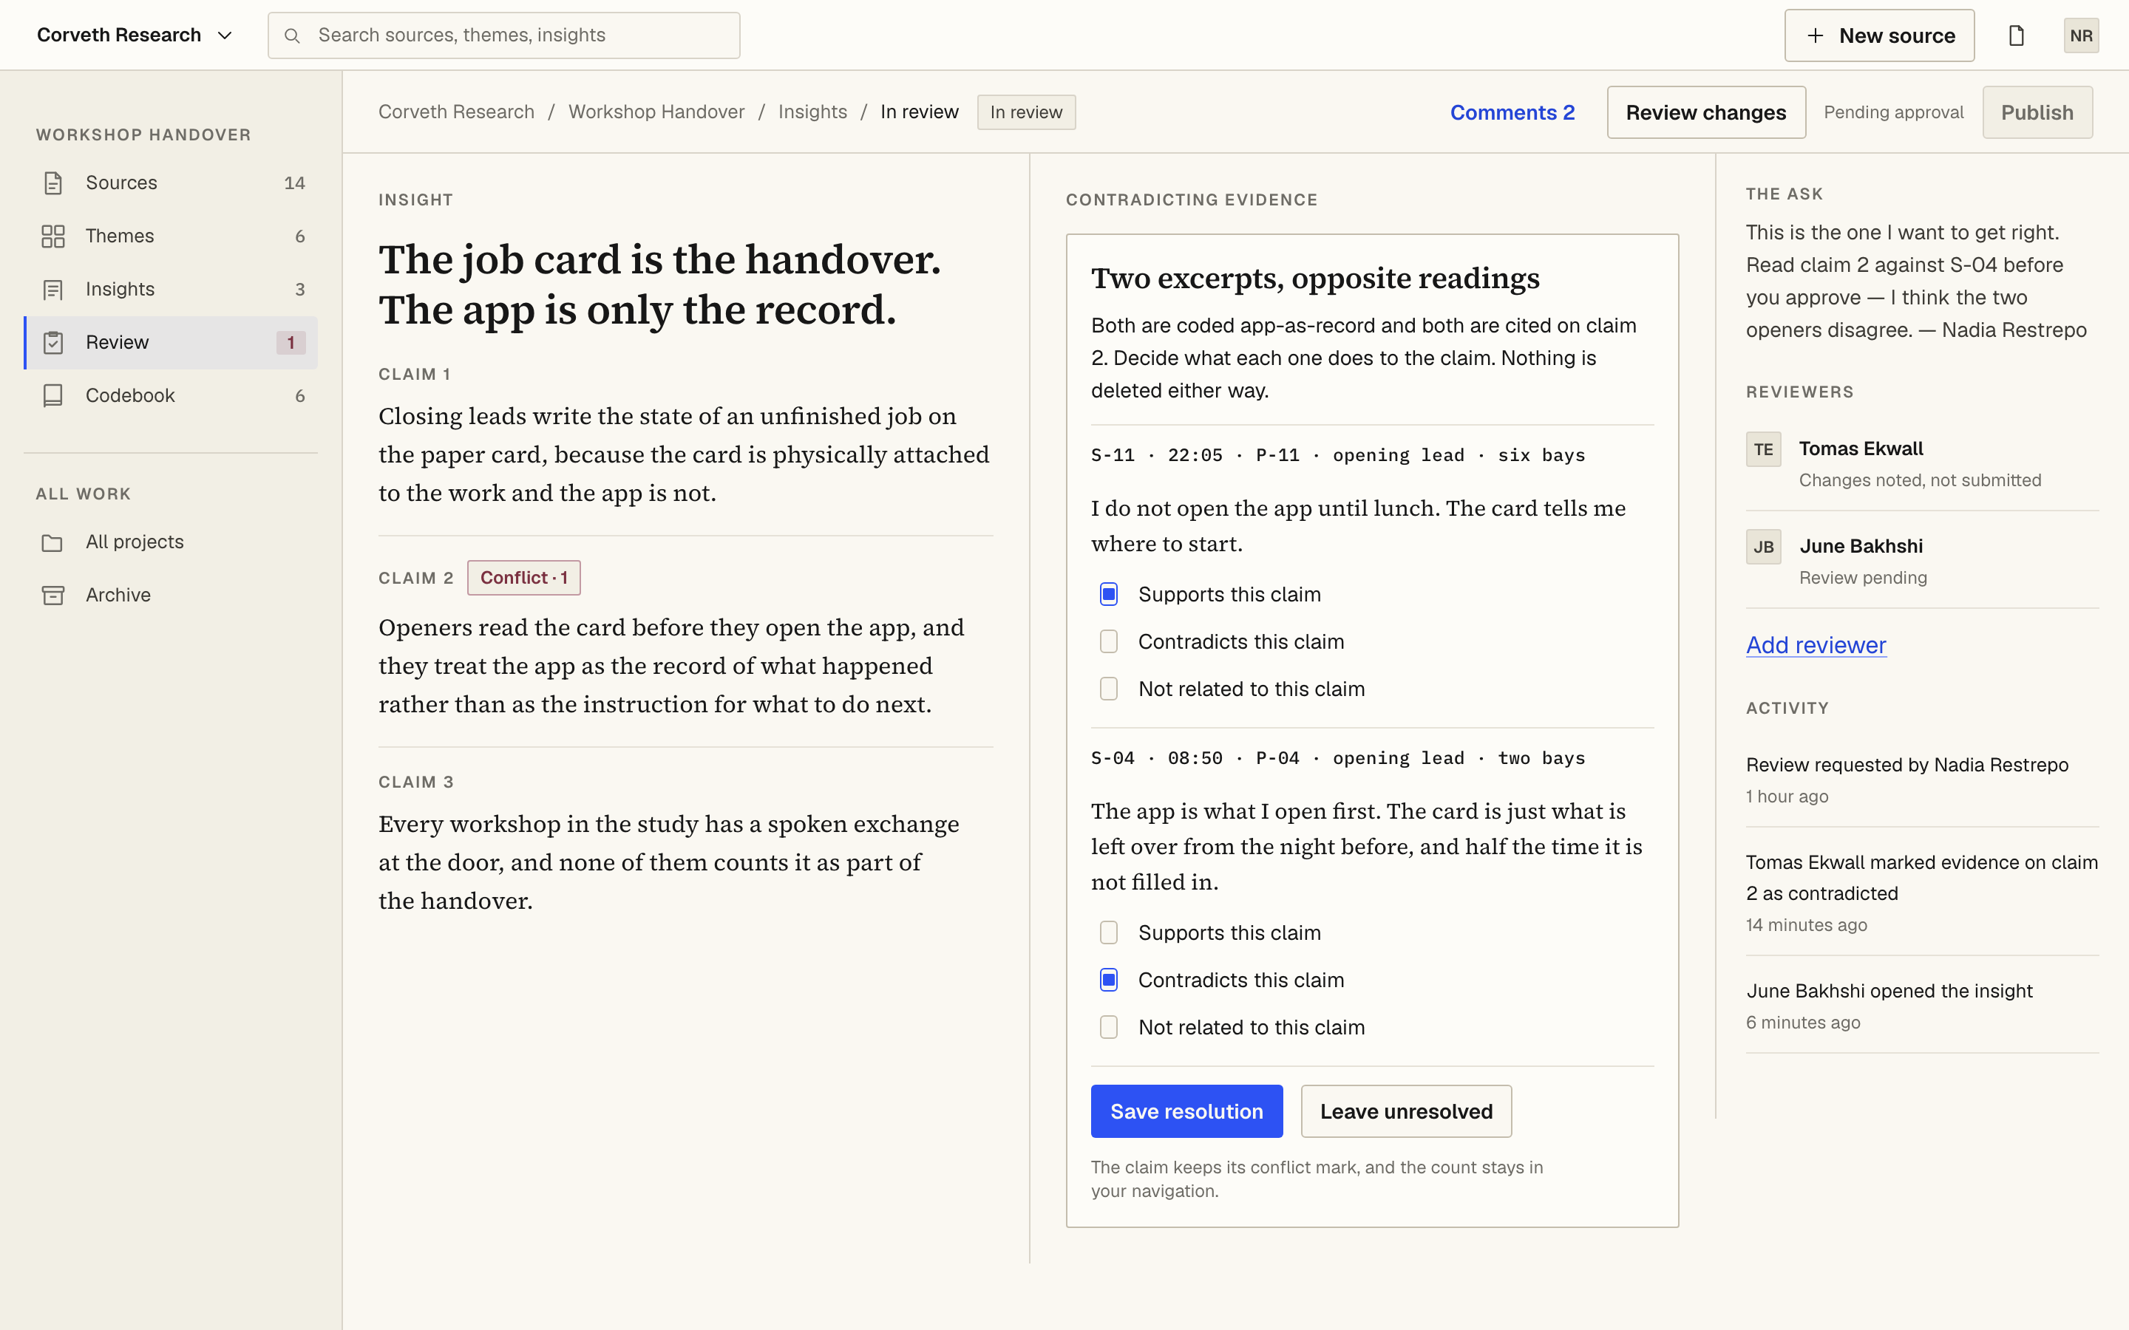Viewport: 2129px width, 1330px height.
Task: Click the In review status badge
Action: coord(1026,112)
